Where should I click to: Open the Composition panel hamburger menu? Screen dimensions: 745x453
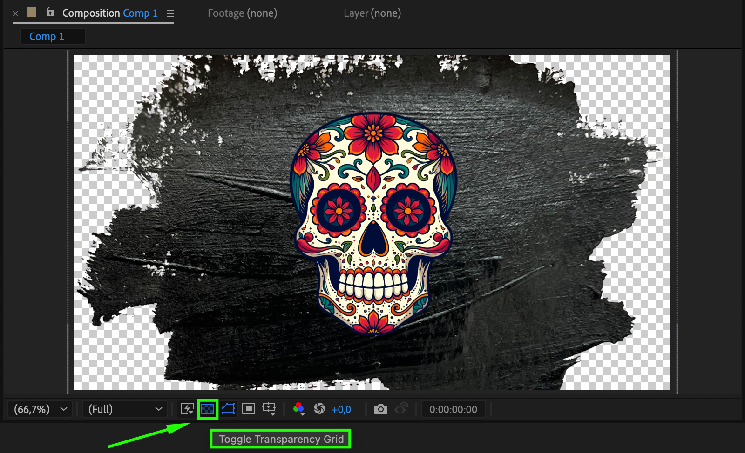pos(170,13)
